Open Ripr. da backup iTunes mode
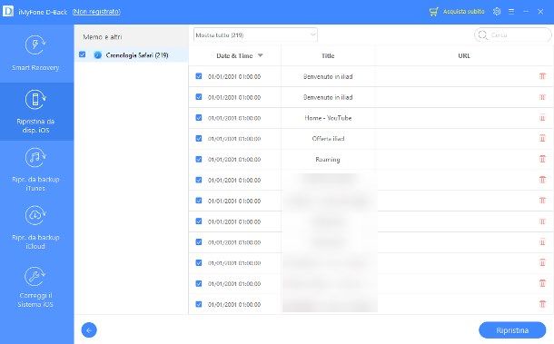Viewport: 554px width, 344px height. point(35,169)
